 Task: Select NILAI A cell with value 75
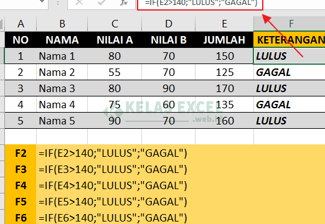click(115, 105)
